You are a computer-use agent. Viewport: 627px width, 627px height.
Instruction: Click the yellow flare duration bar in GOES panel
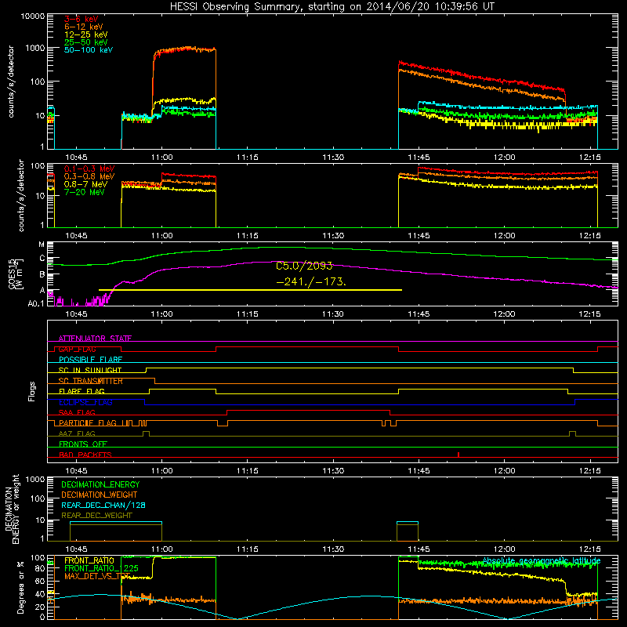pyautogui.click(x=250, y=289)
